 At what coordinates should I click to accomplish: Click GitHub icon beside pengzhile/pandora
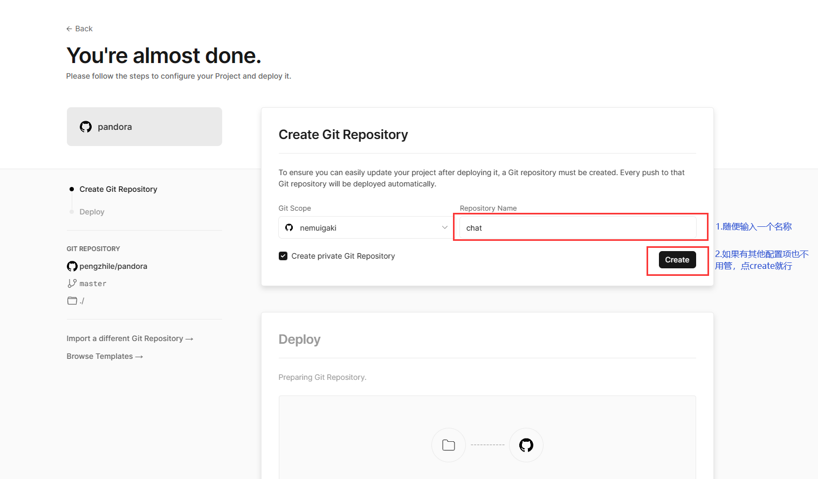(x=72, y=266)
